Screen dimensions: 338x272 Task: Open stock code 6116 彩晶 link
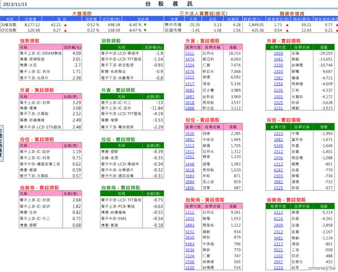pyautogui.click(x=278, y=218)
